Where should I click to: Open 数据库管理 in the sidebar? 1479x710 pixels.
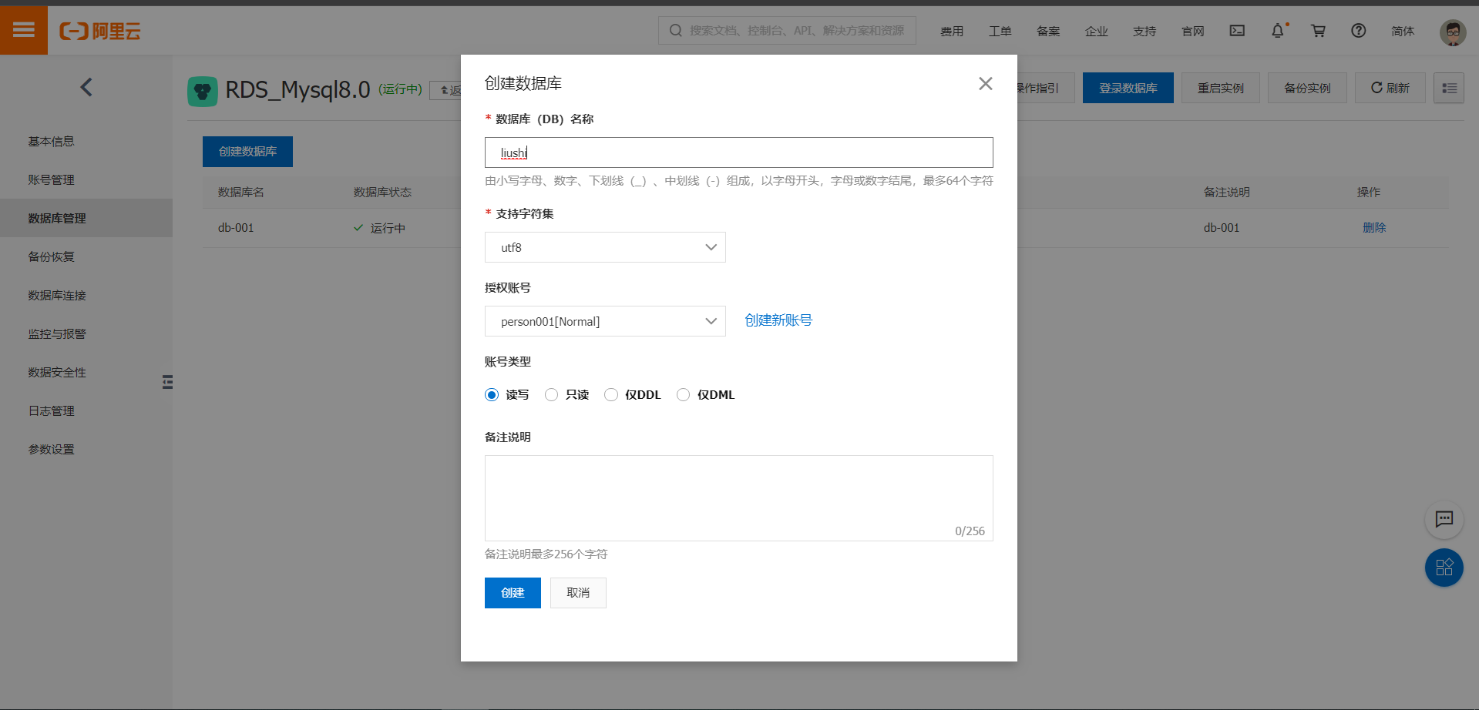pos(57,219)
